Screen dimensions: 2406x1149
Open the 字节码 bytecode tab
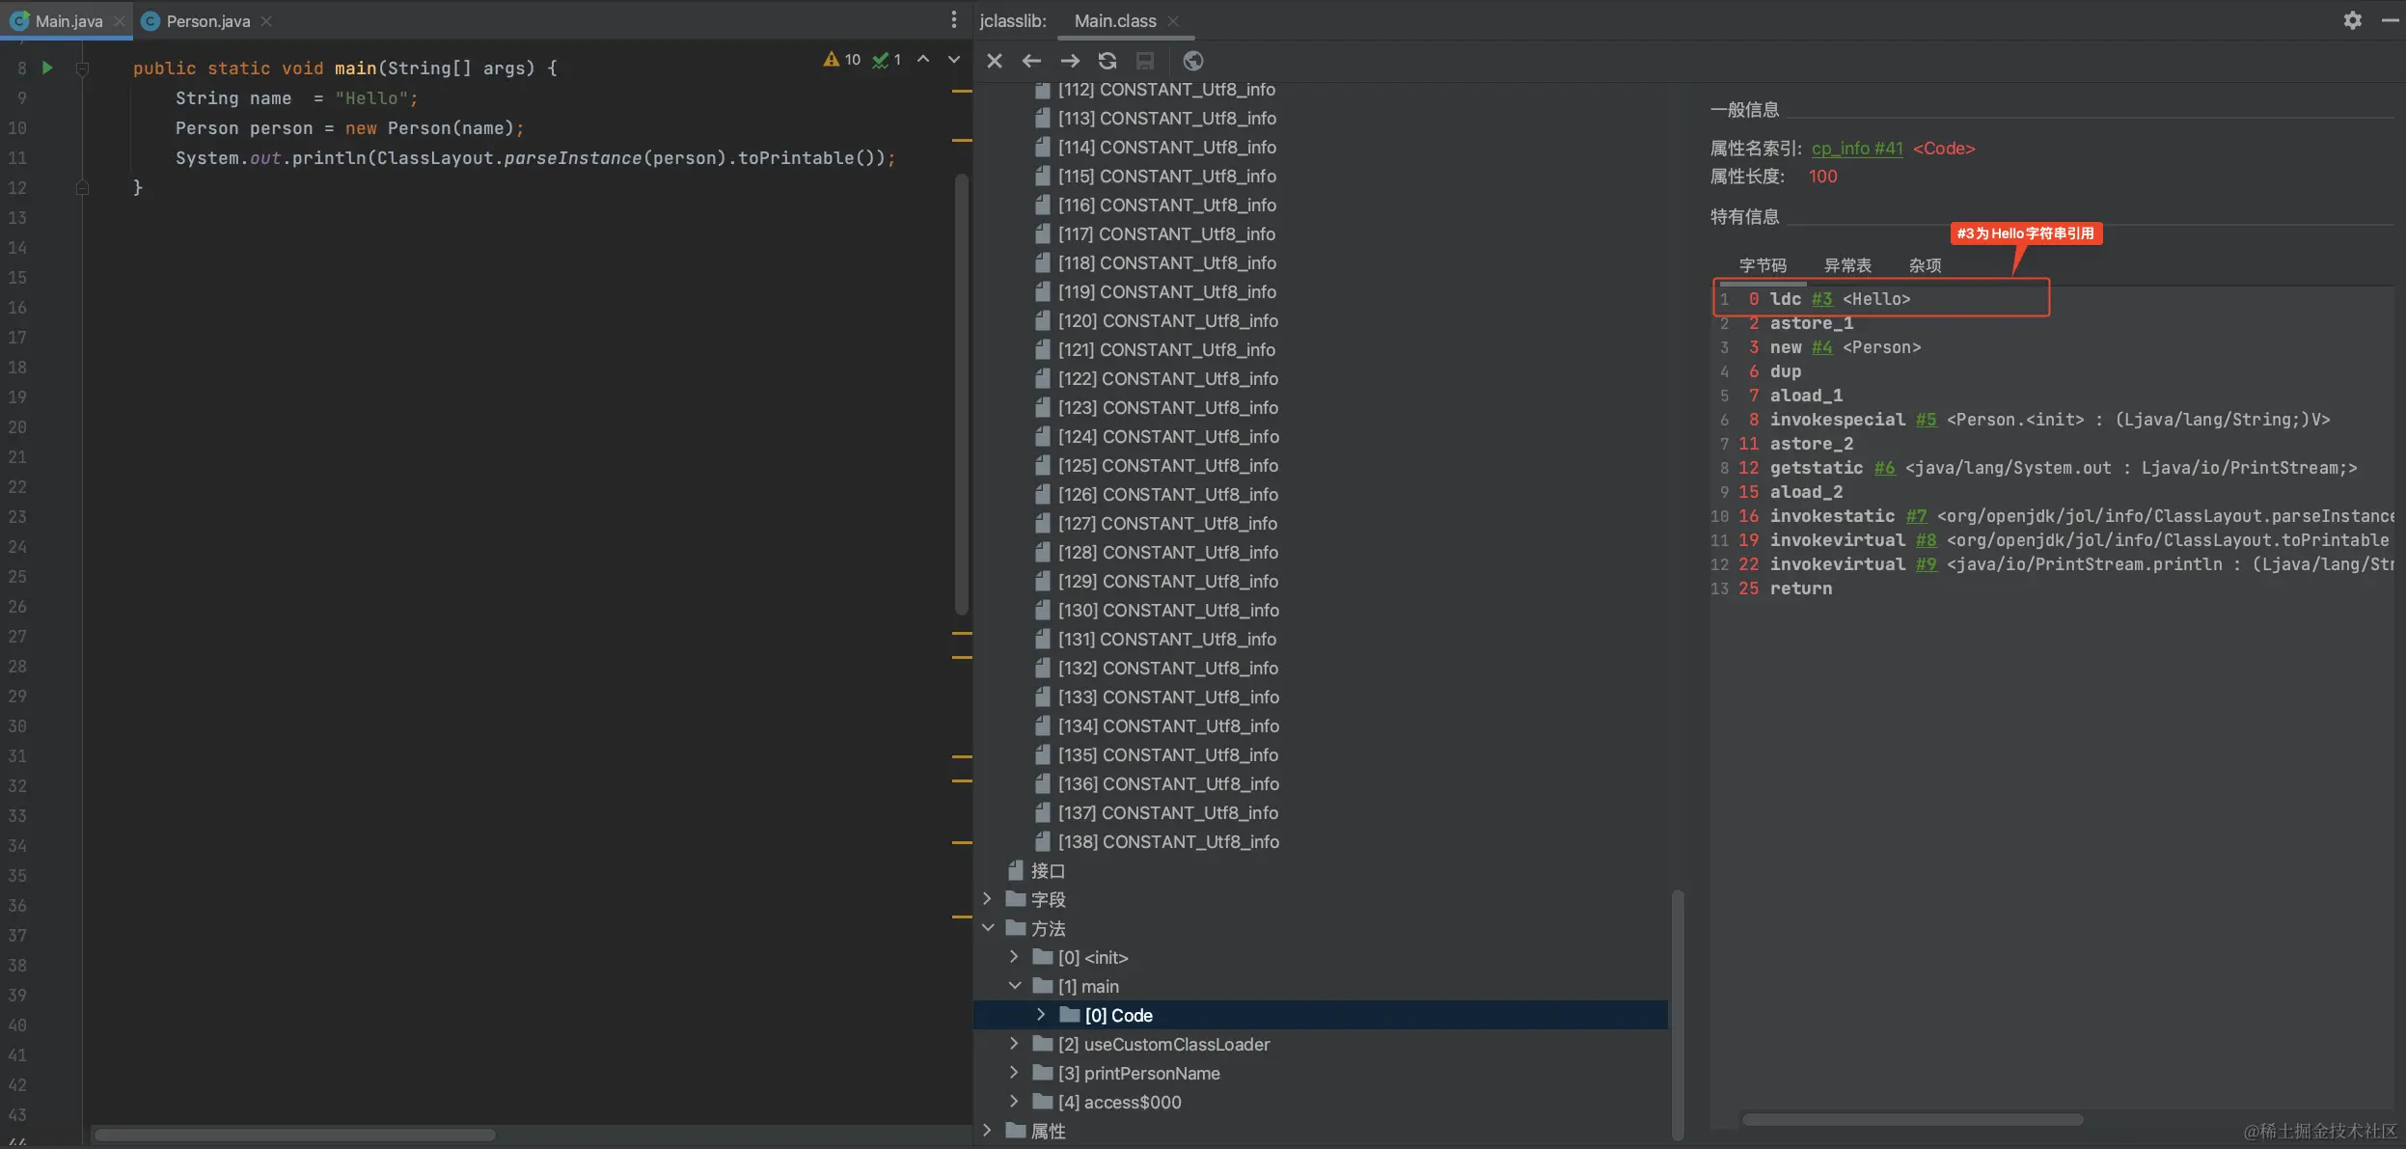[x=1763, y=265]
